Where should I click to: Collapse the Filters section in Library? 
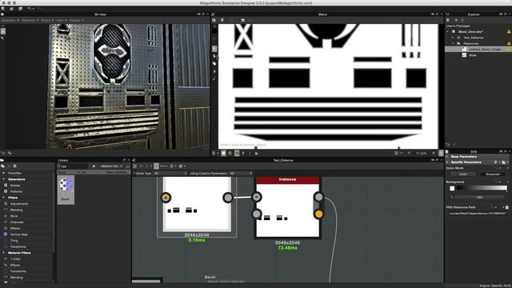(x=3, y=198)
